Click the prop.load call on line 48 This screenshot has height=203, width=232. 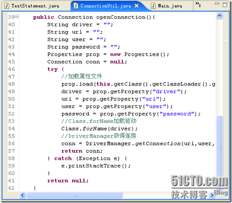[138, 84]
